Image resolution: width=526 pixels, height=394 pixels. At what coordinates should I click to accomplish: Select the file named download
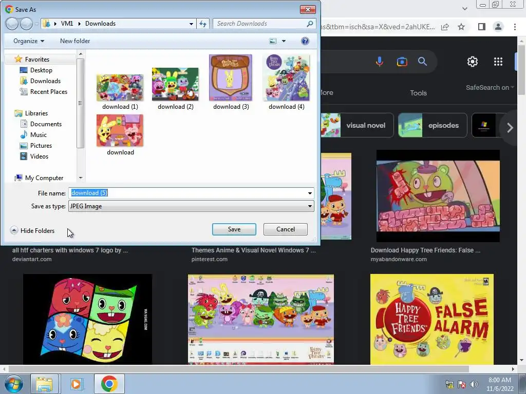point(120,135)
